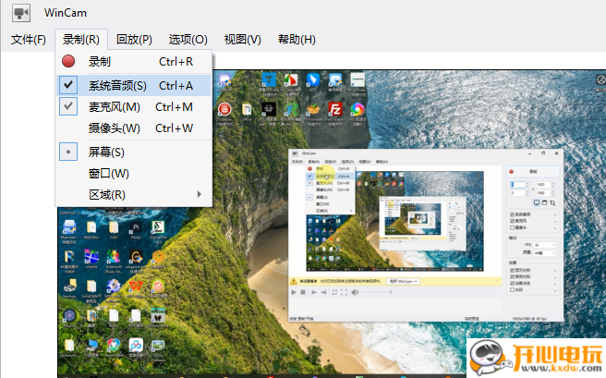Open the colorful swirl browser icon beside FileZilla
Image resolution: width=606 pixels, height=378 pixels.
pyautogui.click(x=358, y=109)
